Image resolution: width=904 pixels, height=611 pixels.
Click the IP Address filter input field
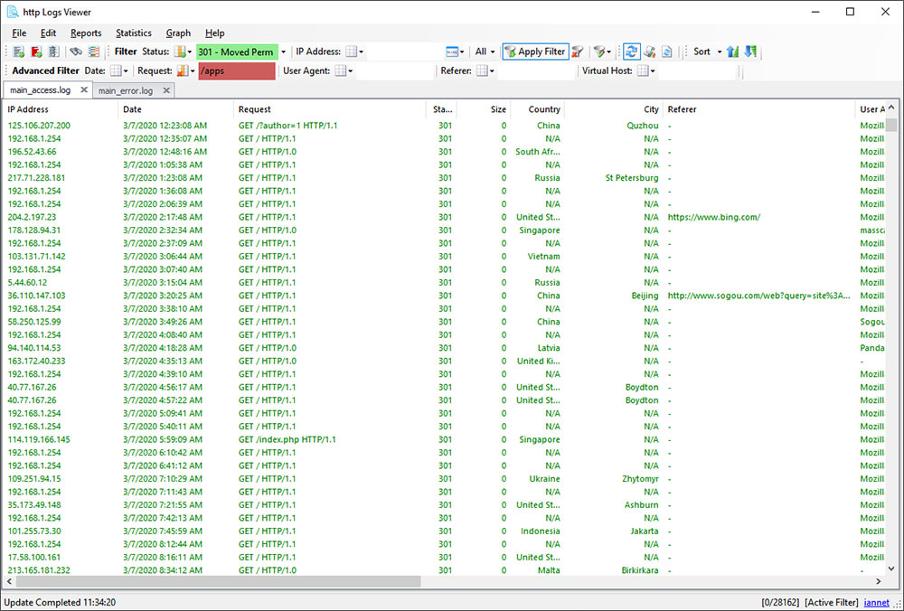click(x=406, y=52)
